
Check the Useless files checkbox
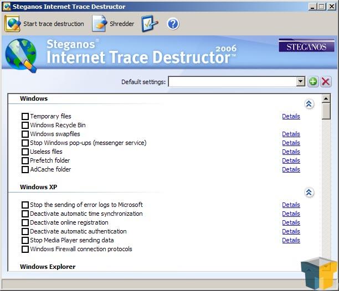click(25, 152)
